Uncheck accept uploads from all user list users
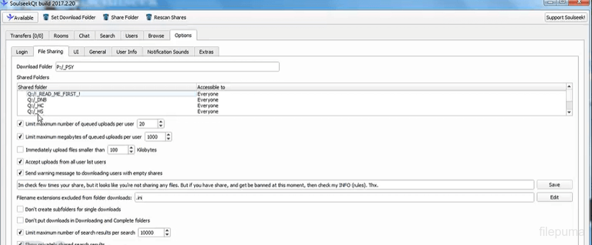 [20, 162]
